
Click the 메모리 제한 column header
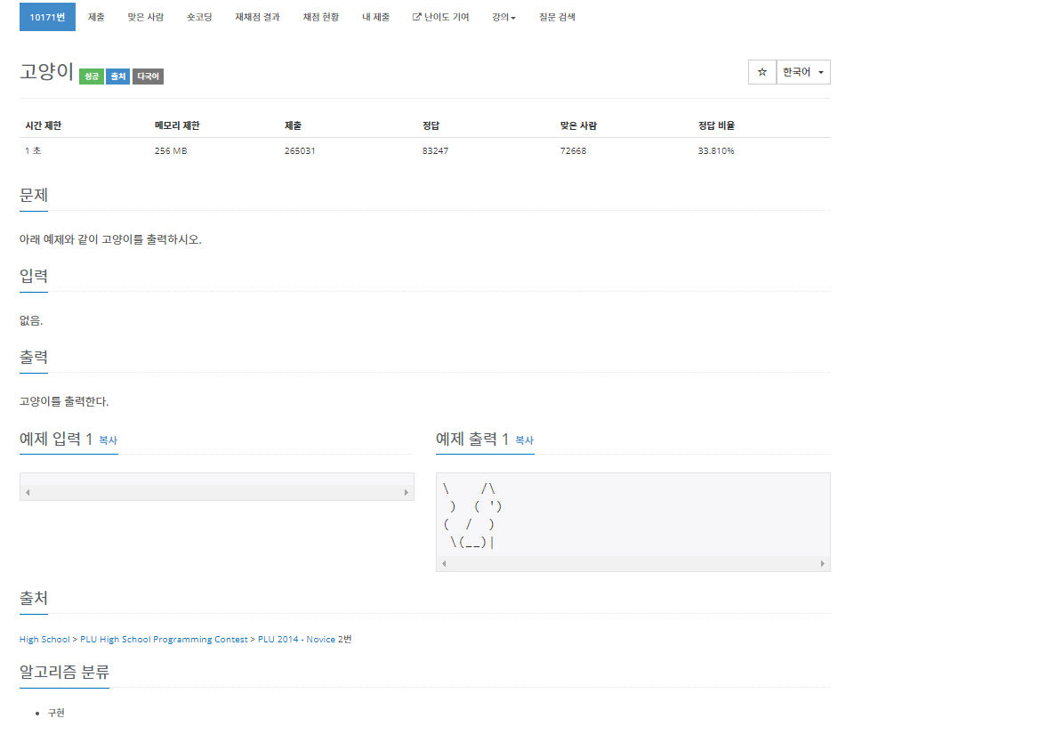tap(177, 125)
